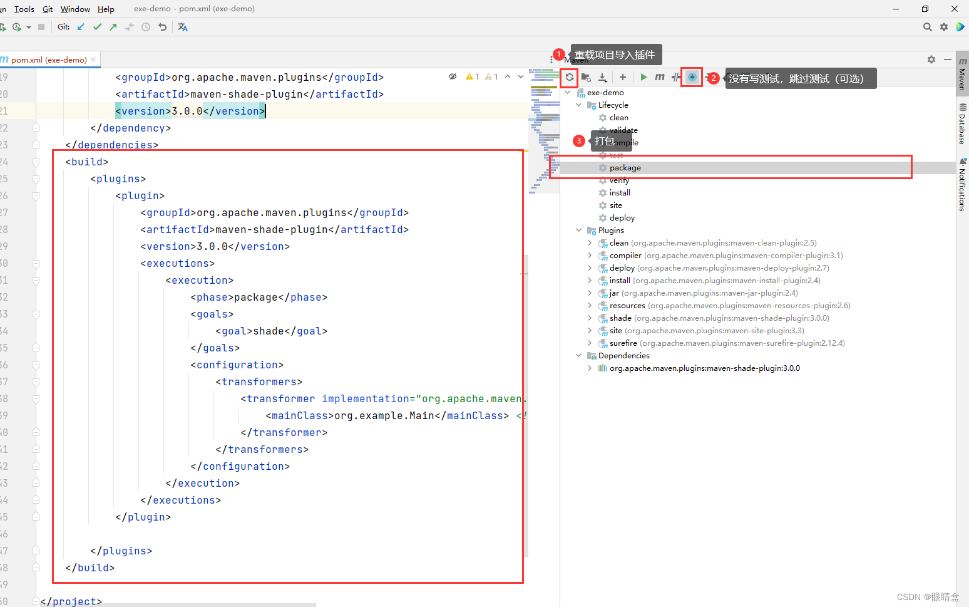Open the Help menu

coord(106,9)
